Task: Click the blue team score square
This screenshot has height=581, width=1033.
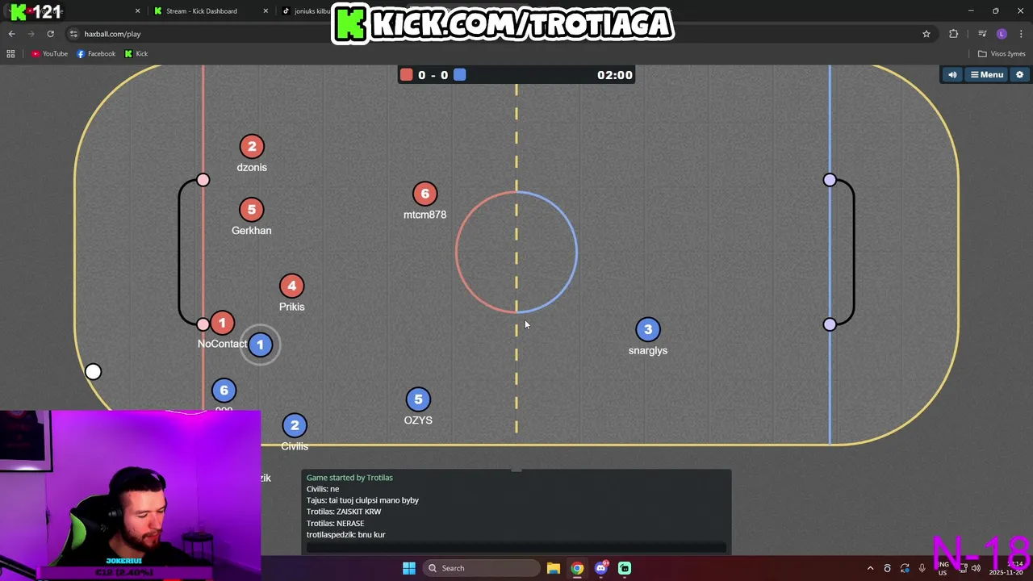Action: point(459,74)
